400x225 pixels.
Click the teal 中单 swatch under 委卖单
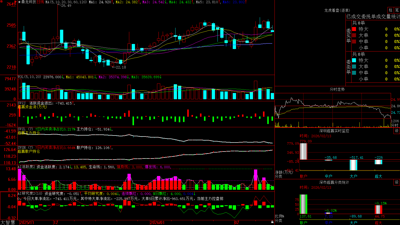354,73
